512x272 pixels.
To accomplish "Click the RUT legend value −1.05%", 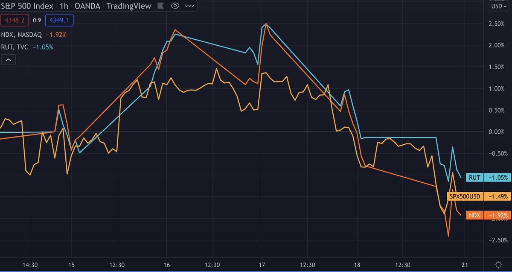I will (x=43, y=47).
